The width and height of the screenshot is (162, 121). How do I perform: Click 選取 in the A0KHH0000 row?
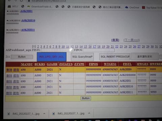tap(16, 76)
